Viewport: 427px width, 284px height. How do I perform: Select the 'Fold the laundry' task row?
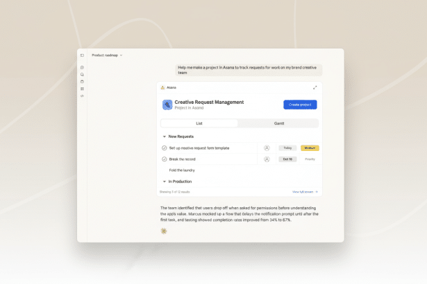click(x=240, y=170)
